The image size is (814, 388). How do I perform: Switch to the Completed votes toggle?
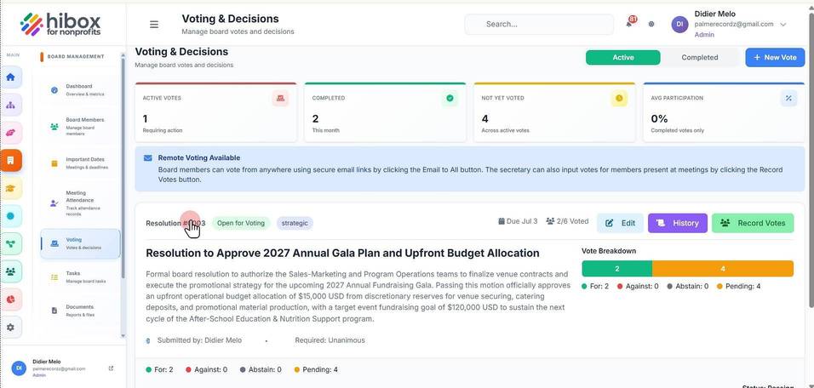pos(699,58)
